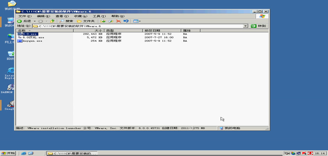Click the 我的电脑 status bar zone

click(243, 128)
